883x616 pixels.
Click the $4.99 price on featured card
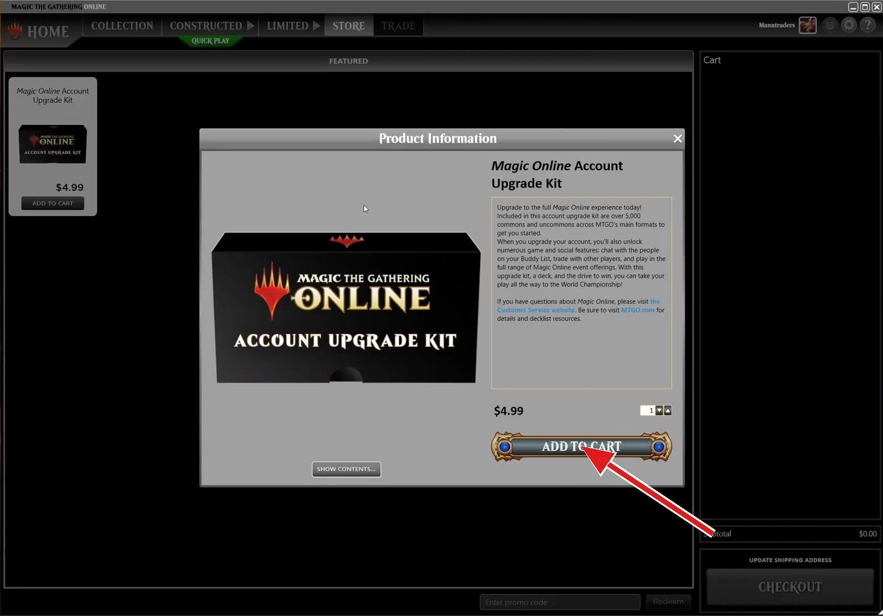(70, 187)
